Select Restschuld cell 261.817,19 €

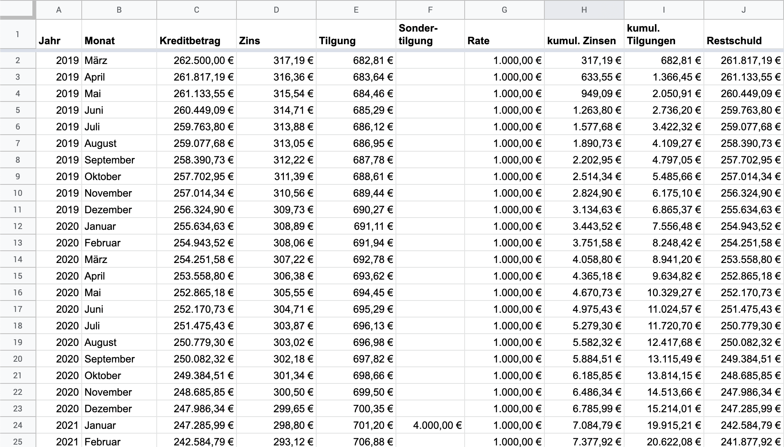pyautogui.click(x=744, y=60)
